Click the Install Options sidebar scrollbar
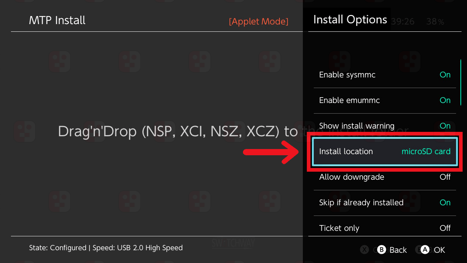The image size is (467, 263). [x=461, y=82]
